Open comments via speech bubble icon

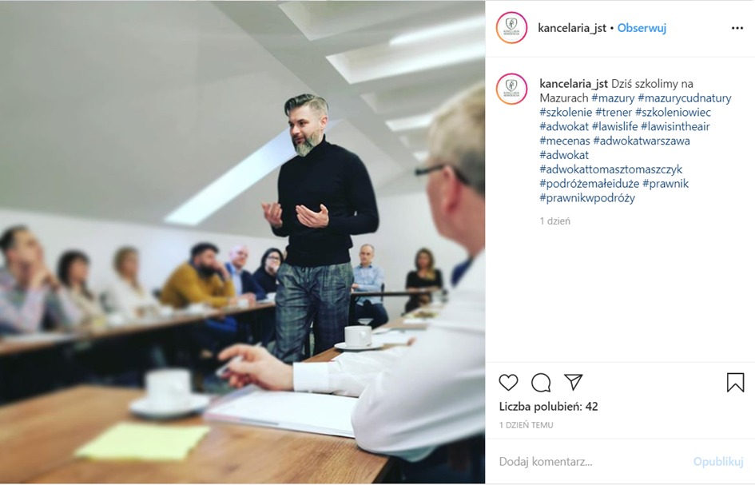(541, 383)
